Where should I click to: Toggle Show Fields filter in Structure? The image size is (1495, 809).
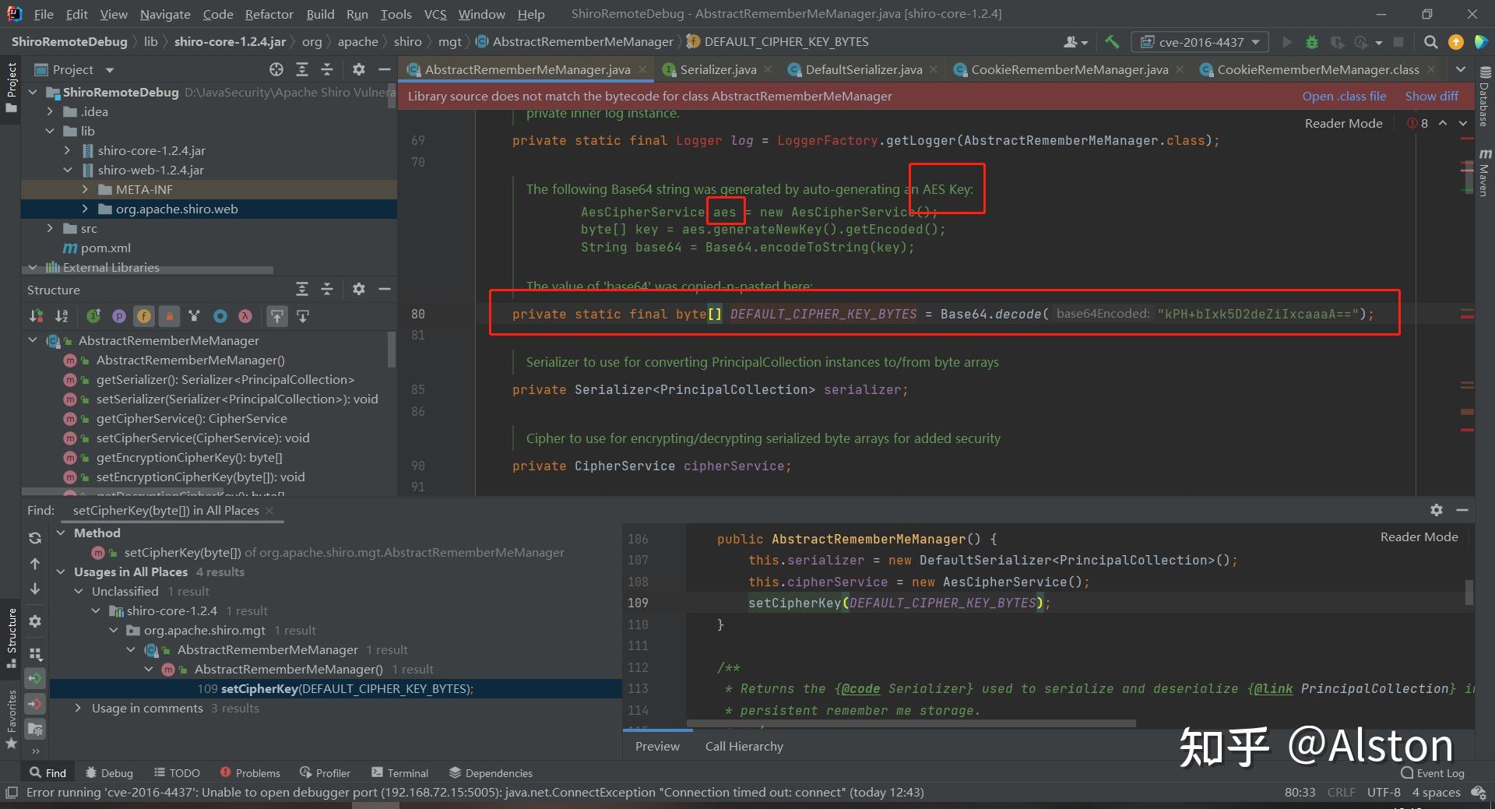click(144, 316)
